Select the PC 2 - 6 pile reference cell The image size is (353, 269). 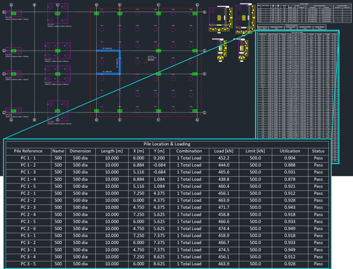point(29,228)
